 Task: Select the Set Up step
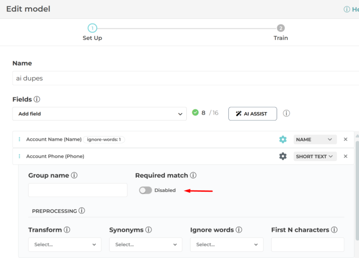(x=93, y=29)
